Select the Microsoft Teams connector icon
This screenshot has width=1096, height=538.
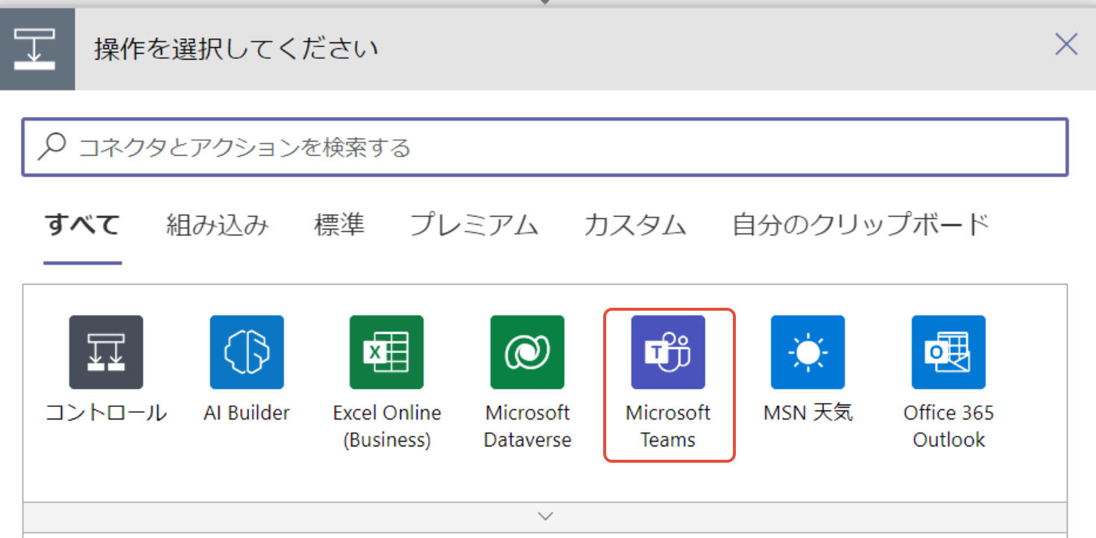(668, 352)
